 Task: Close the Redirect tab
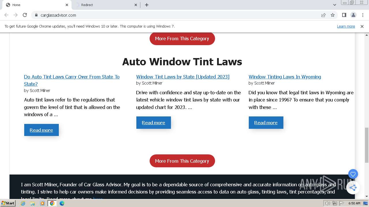136,5
